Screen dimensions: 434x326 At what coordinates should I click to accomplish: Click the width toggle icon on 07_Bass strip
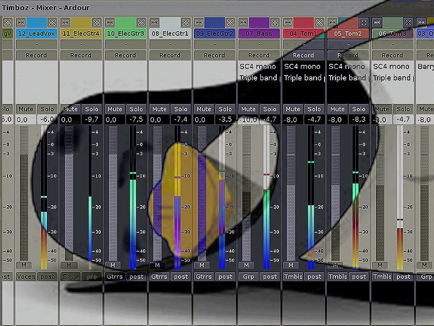pos(244,23)
